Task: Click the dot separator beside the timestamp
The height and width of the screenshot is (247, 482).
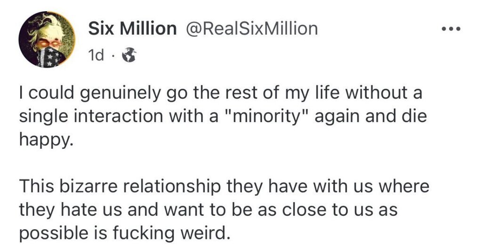Action: point(113,57)
